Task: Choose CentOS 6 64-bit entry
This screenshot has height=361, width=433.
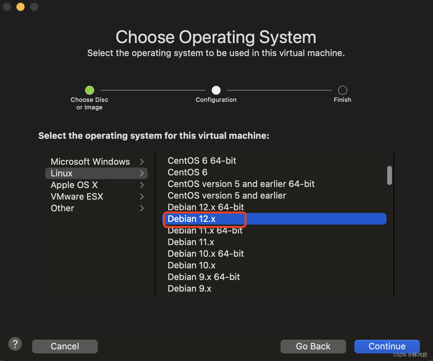Action: coord(202,161)
